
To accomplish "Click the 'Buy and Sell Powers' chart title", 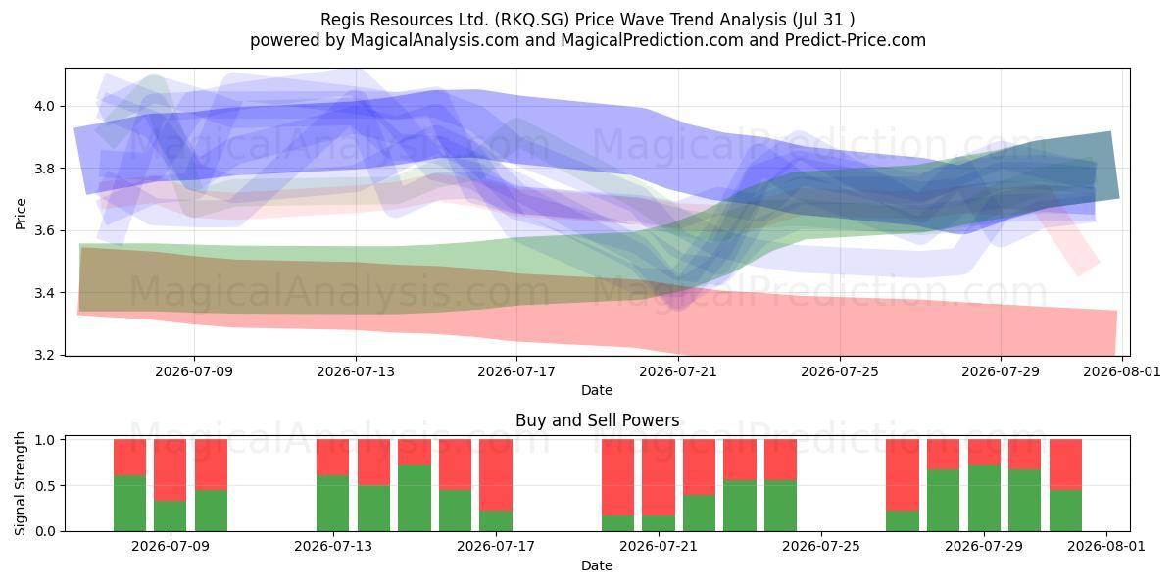I will pyautogui.click(x=597, y=420).
